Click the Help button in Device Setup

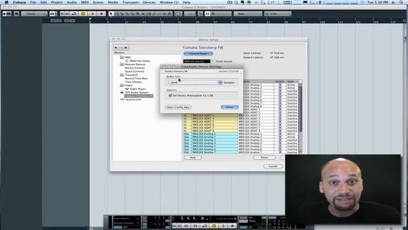[193, 158]
